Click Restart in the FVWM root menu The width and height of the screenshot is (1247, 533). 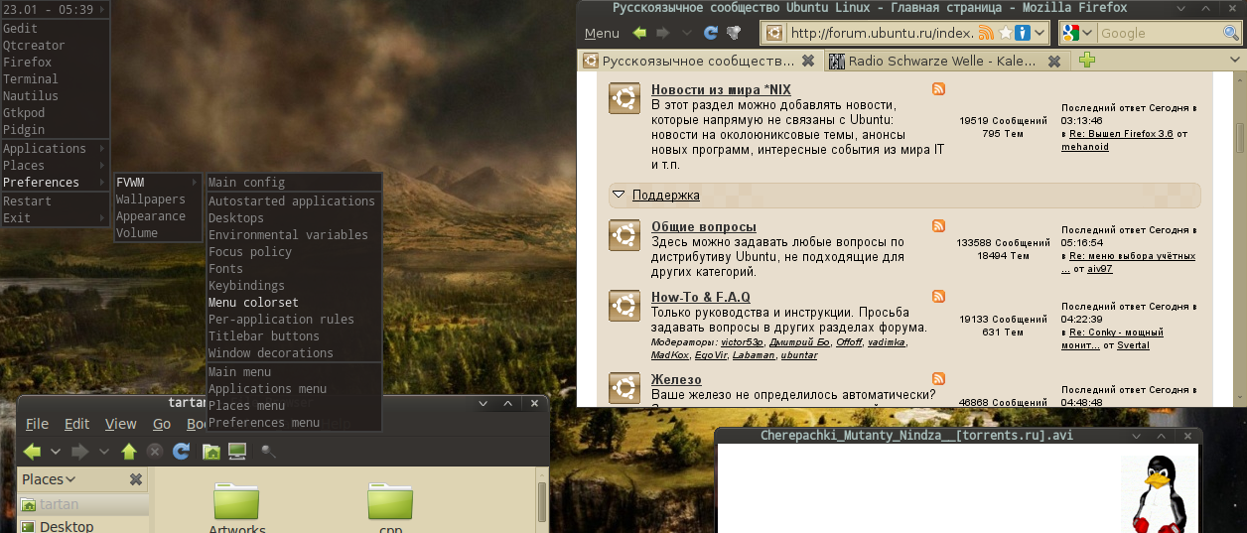click(56, 201)
